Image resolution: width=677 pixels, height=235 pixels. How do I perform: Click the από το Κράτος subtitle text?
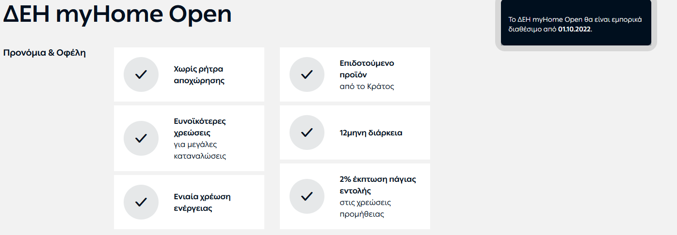(x=367, y=87)
